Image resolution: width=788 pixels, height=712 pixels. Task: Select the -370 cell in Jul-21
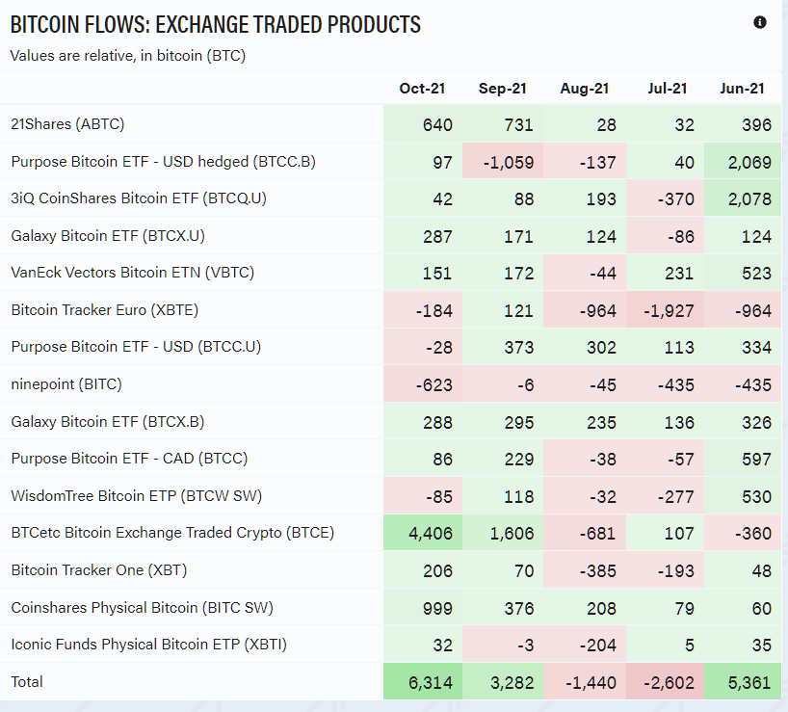665,198
